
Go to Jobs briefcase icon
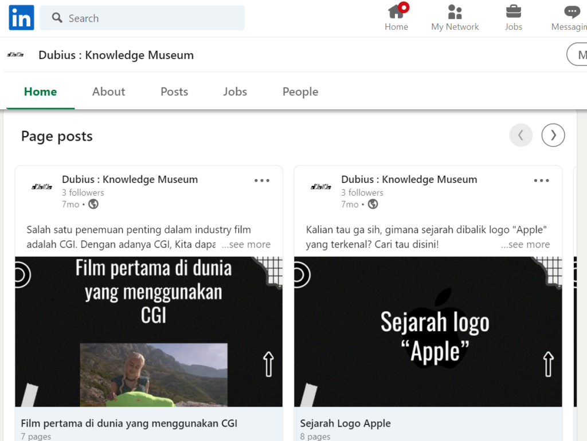pos(513,12)
